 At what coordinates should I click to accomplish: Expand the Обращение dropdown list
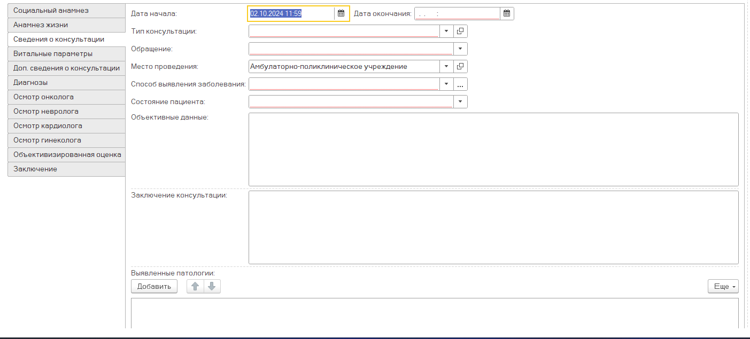click(460, 49)
